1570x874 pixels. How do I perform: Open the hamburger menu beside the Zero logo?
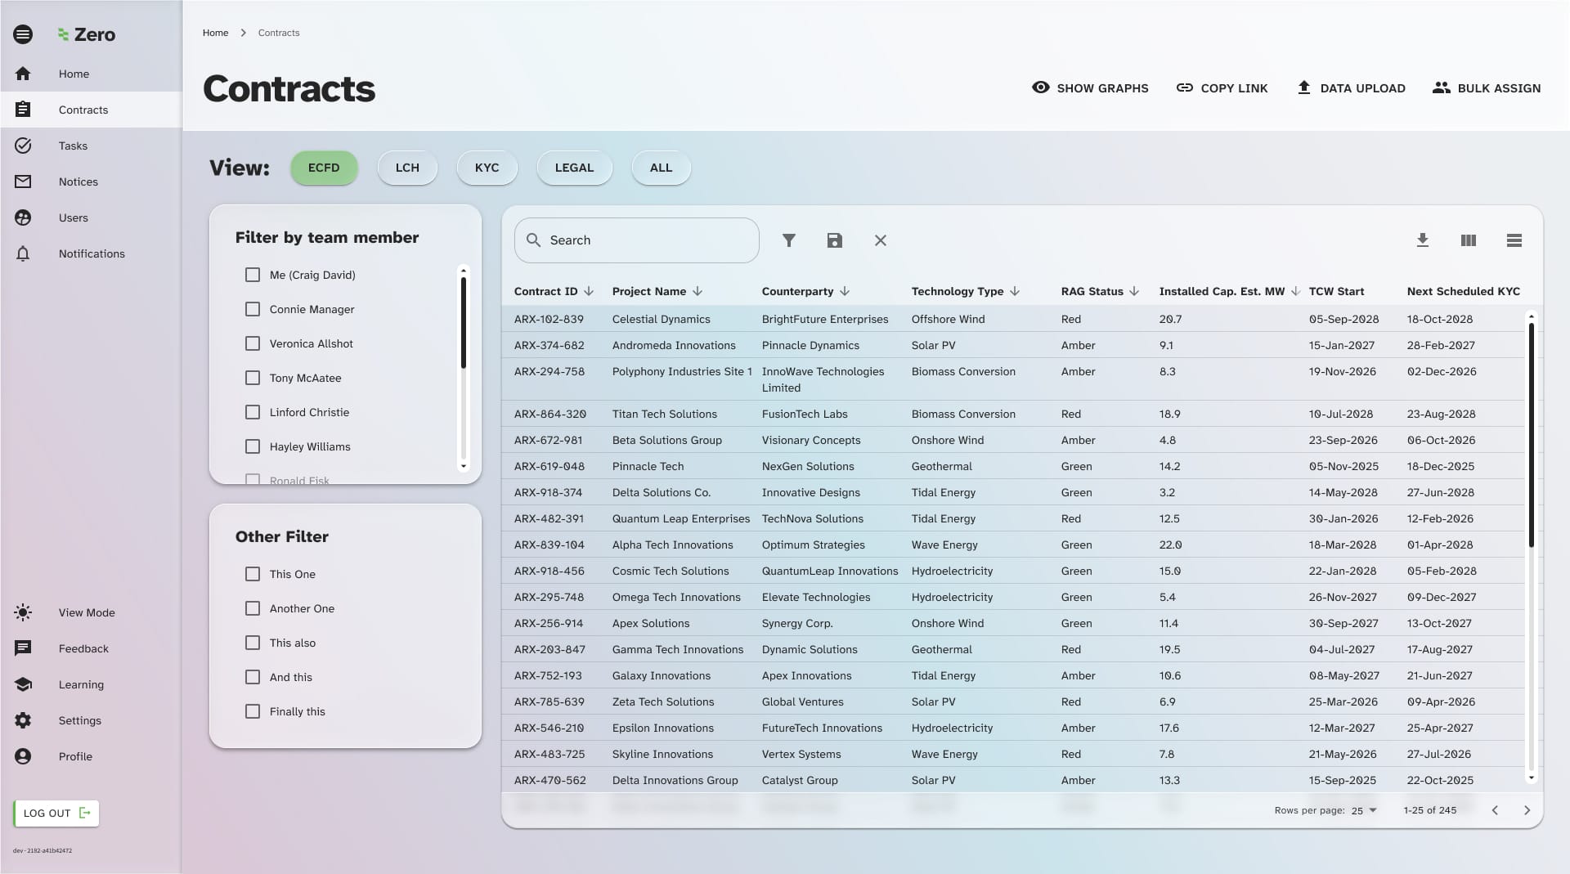(x=23, y=34)
